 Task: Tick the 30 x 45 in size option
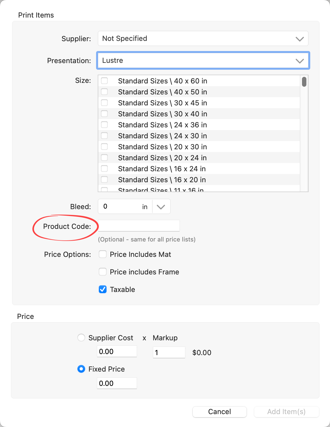tap(104, 103)
